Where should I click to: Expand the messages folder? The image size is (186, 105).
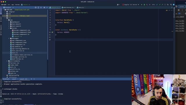9,38
